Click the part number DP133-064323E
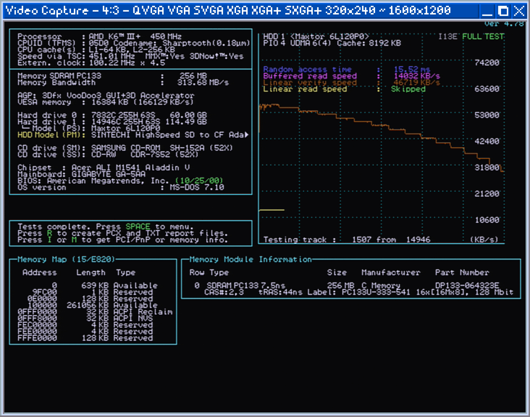The width and height of the screenshot is (530, 417). click(467, 286)
